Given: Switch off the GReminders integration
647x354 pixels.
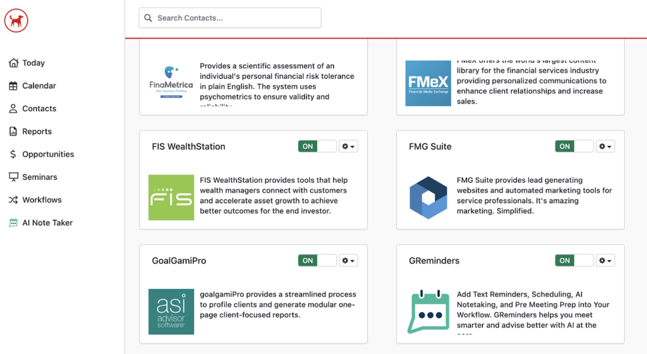Looking at the screenshot, I should [574, 261].
